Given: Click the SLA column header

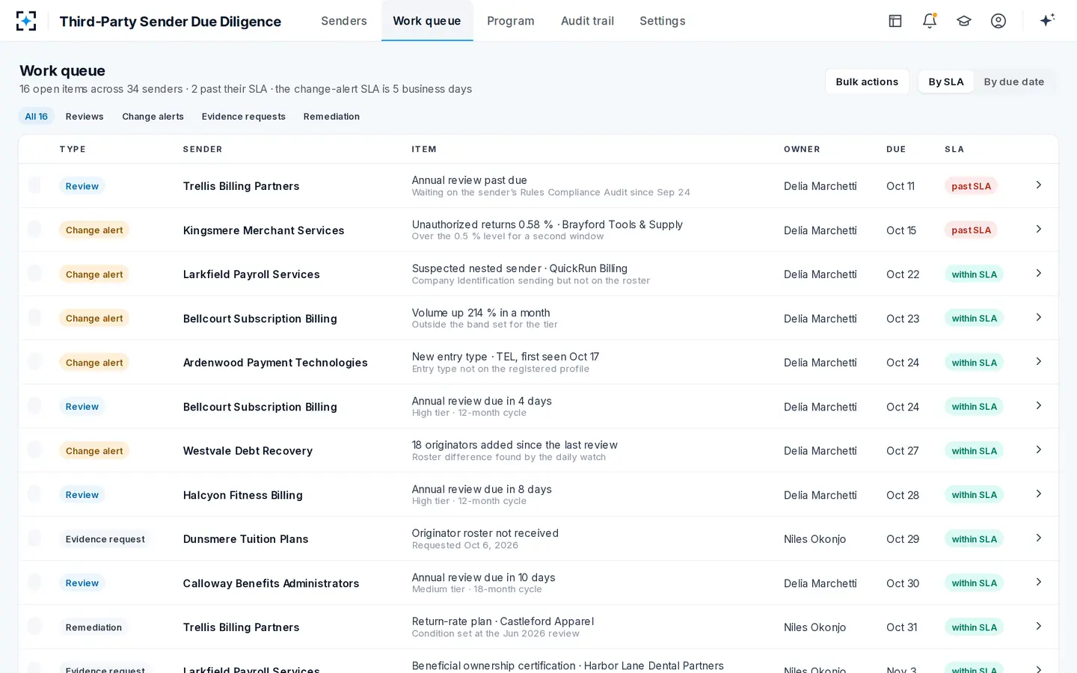Looking at the screenshot, I should click(x=954, y=150).
